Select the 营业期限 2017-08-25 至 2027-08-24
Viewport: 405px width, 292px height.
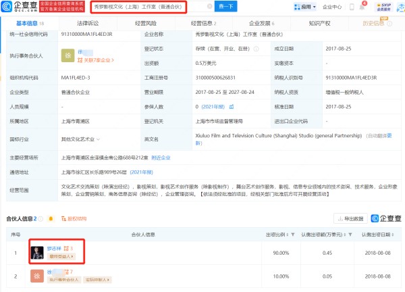(x=225, y=93)
